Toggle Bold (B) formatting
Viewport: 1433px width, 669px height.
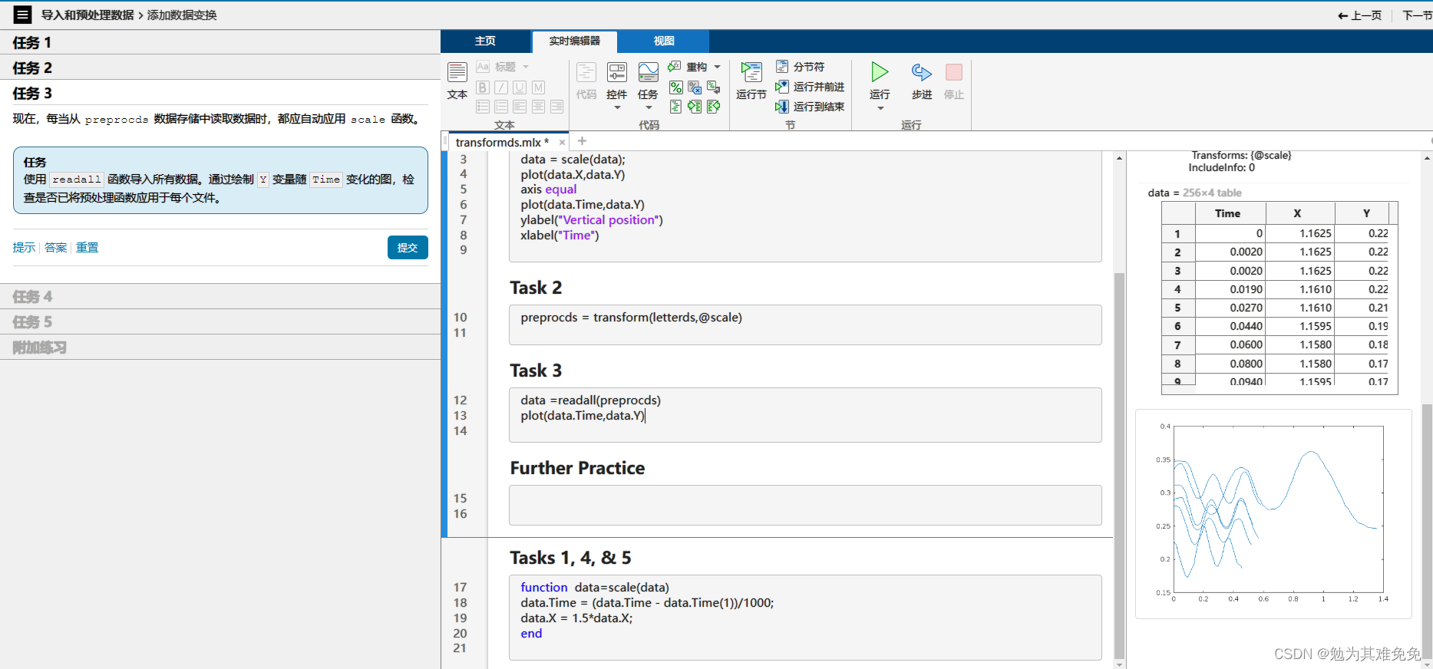coord(483,87)
